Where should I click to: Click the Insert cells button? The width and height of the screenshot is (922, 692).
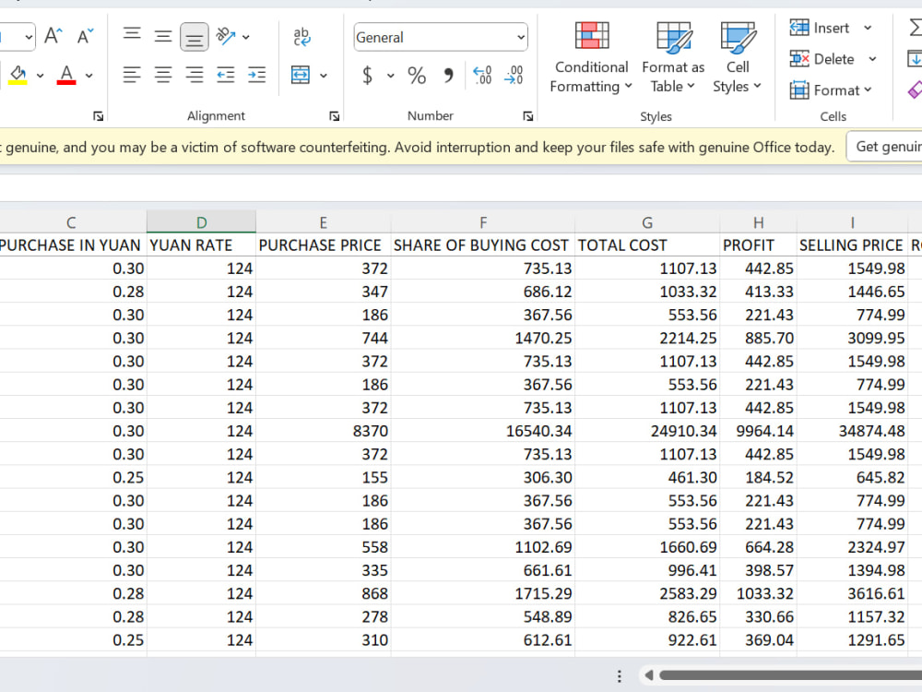pyautogui.click(x=820, y=28)
